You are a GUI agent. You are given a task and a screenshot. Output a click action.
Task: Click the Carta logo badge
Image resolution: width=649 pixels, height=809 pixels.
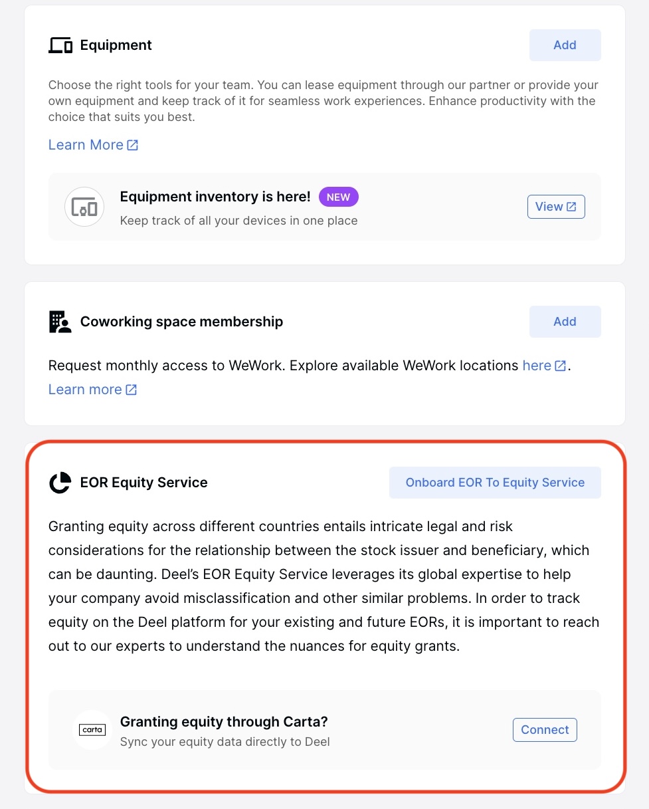click(x=92, y=729)
